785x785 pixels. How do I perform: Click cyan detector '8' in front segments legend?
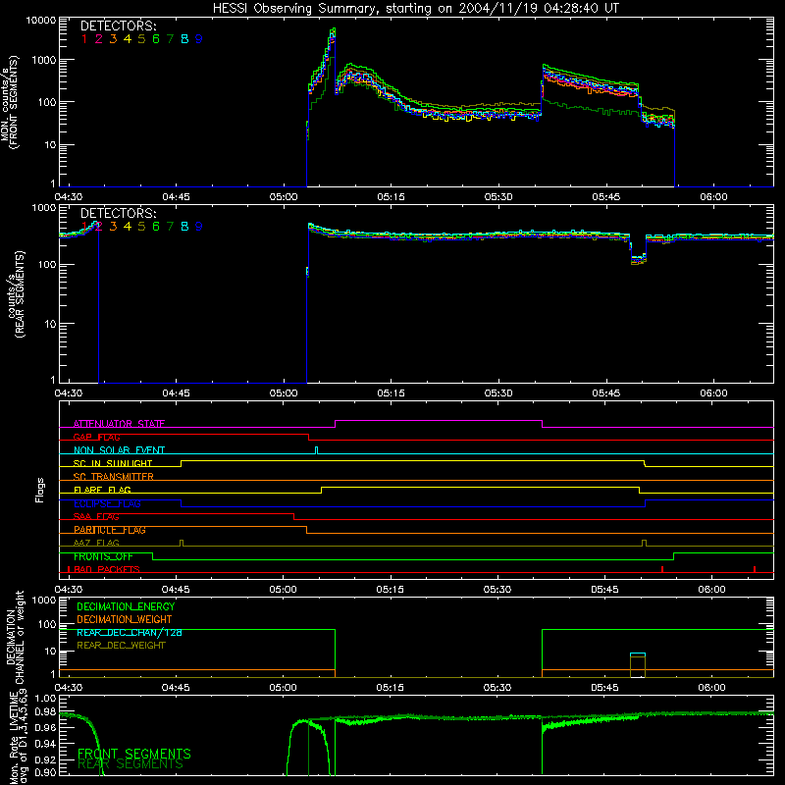tap(184, 39)
